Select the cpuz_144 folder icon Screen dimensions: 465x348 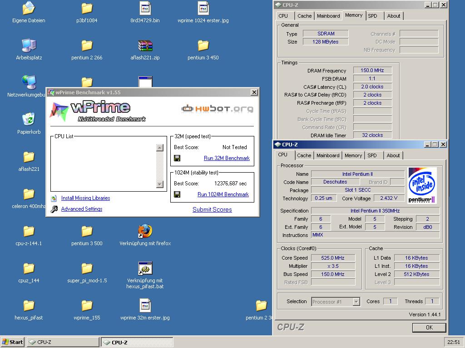click(29, 268)
